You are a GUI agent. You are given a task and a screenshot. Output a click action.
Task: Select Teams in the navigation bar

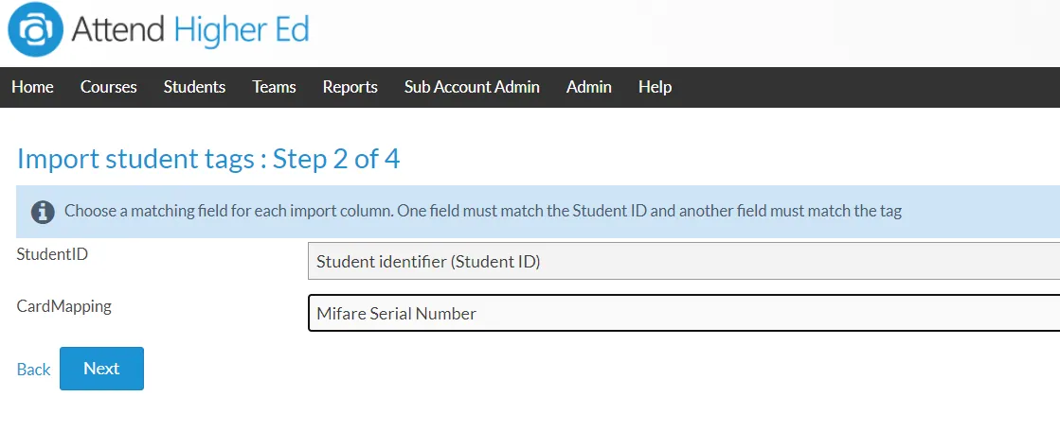(x=274, y=87)
